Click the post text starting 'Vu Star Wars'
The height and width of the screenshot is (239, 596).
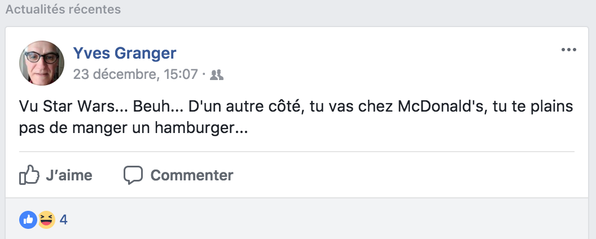296,118
